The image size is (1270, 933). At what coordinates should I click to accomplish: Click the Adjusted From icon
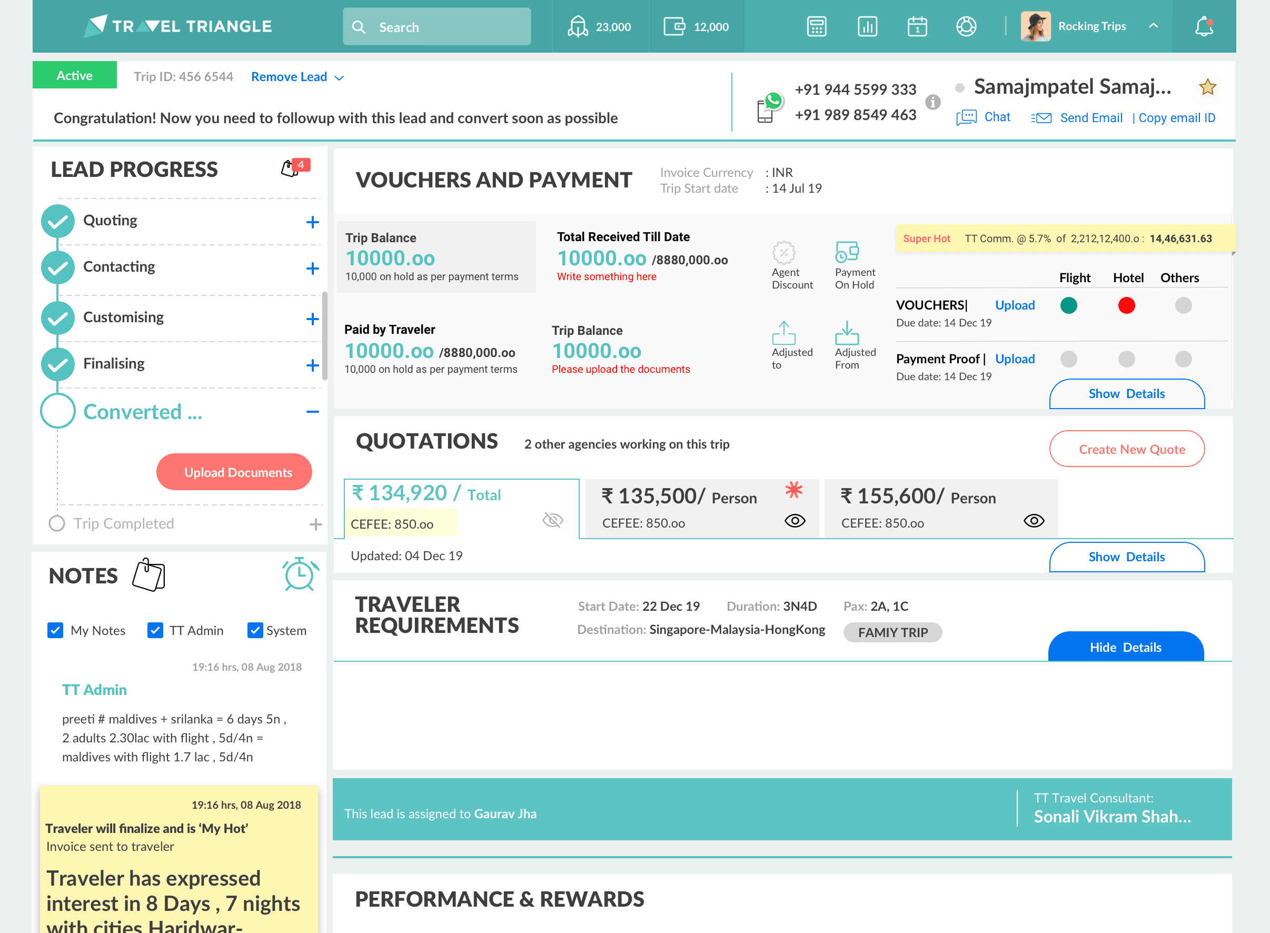pos(847,333)
